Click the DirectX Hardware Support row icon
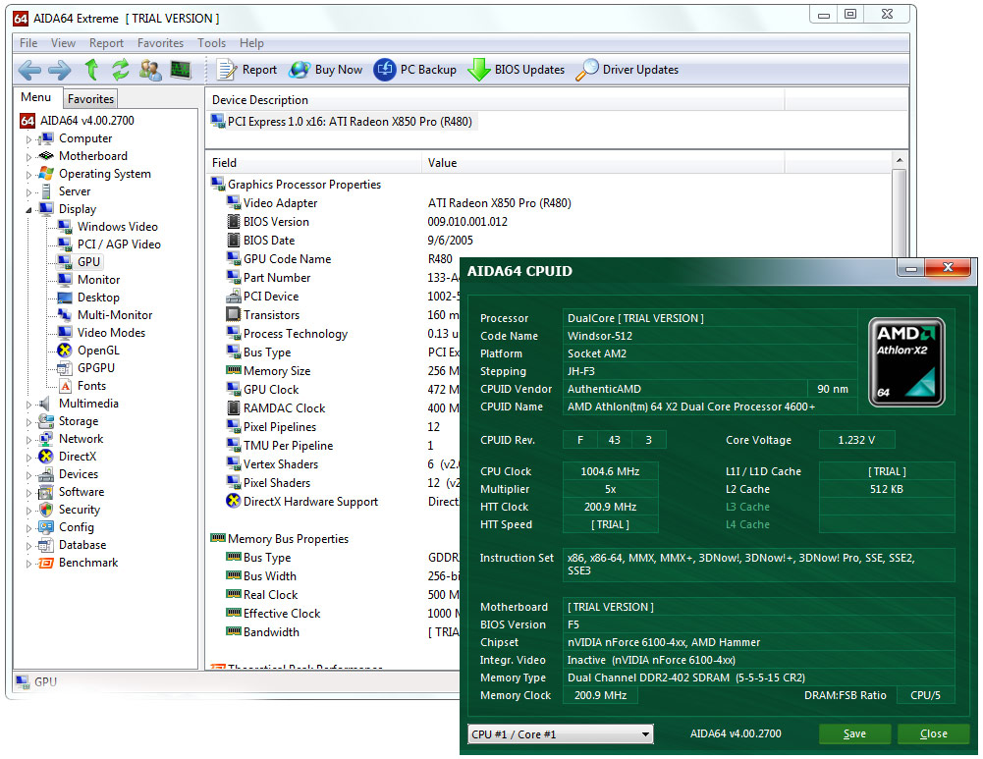This screenshot has width=983, height=759. (x=233, y=502)
